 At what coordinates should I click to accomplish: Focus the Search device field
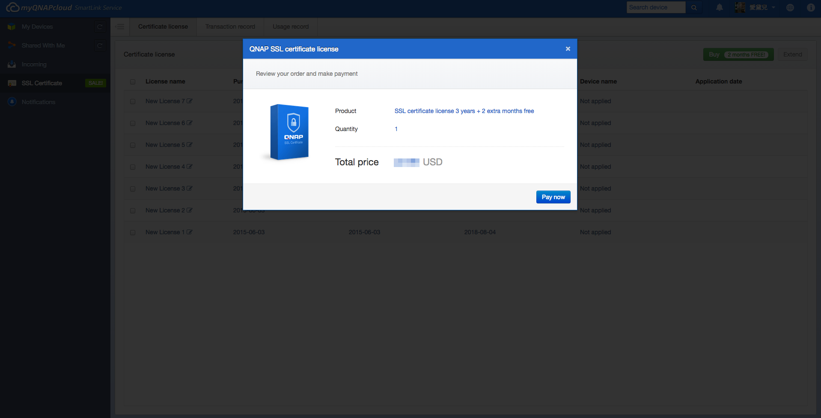pos(655,7)
